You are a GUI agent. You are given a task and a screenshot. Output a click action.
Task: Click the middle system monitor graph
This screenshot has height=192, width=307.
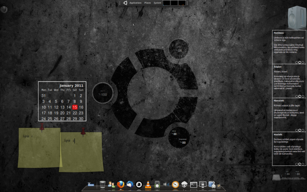pos(174,3)
